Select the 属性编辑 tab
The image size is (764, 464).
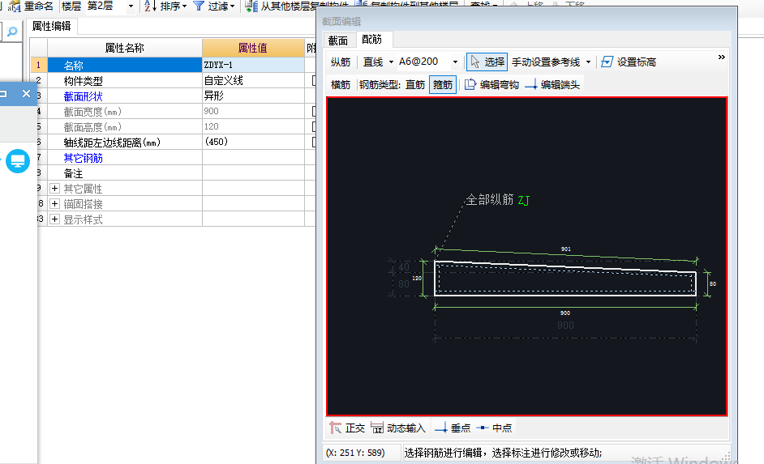(52, 26)
